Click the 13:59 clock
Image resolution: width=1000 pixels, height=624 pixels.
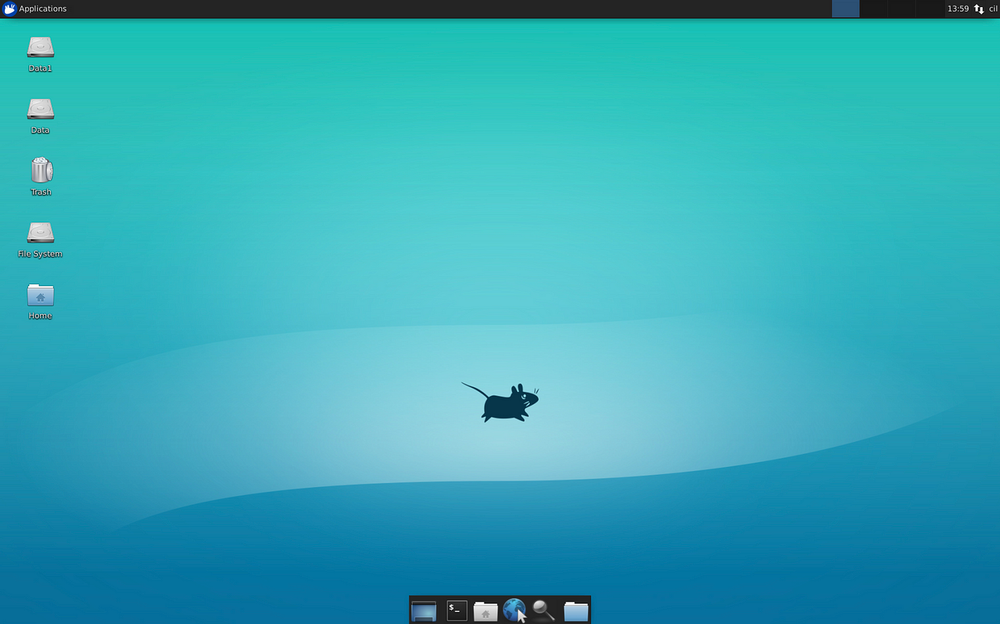pos(958,9)
